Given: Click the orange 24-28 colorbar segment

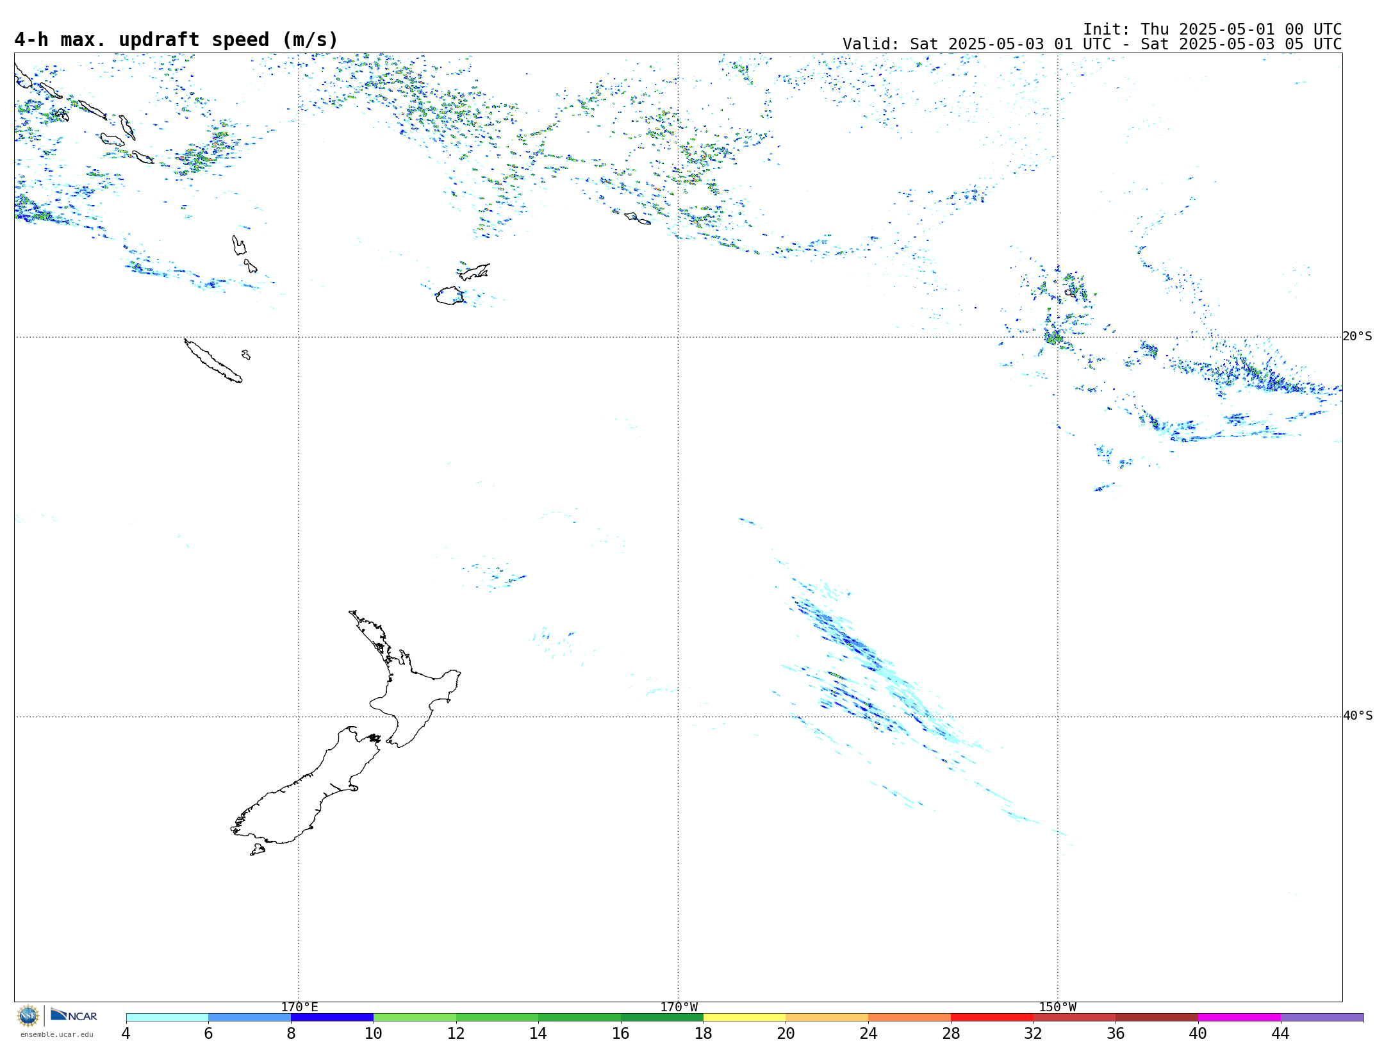Looking at the screenshot, I should click(910, 1018).
